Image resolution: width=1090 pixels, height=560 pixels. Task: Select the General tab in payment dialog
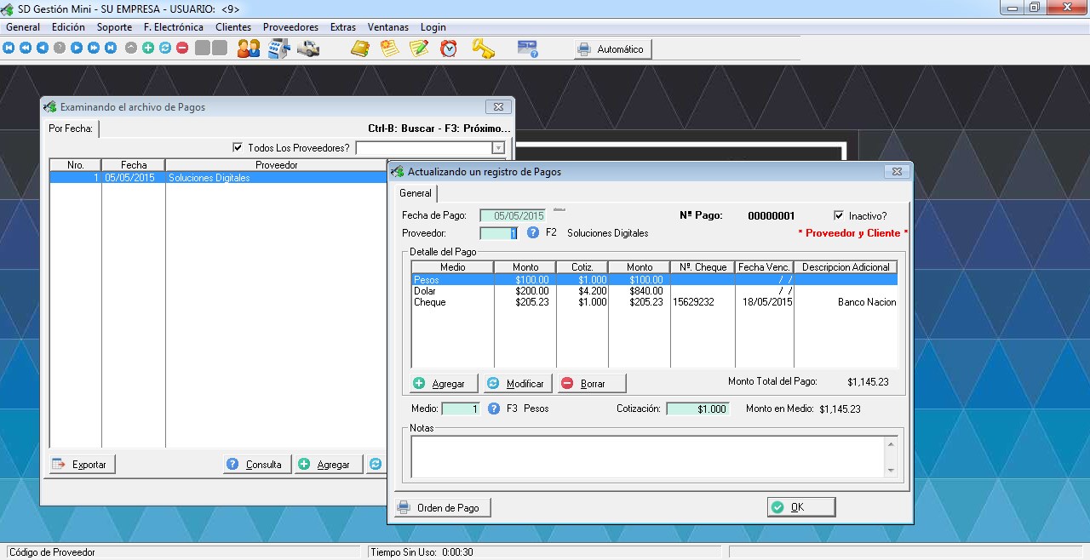pos(416,193)
